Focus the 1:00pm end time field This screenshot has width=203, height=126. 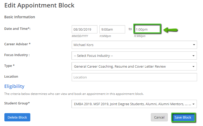147,29
